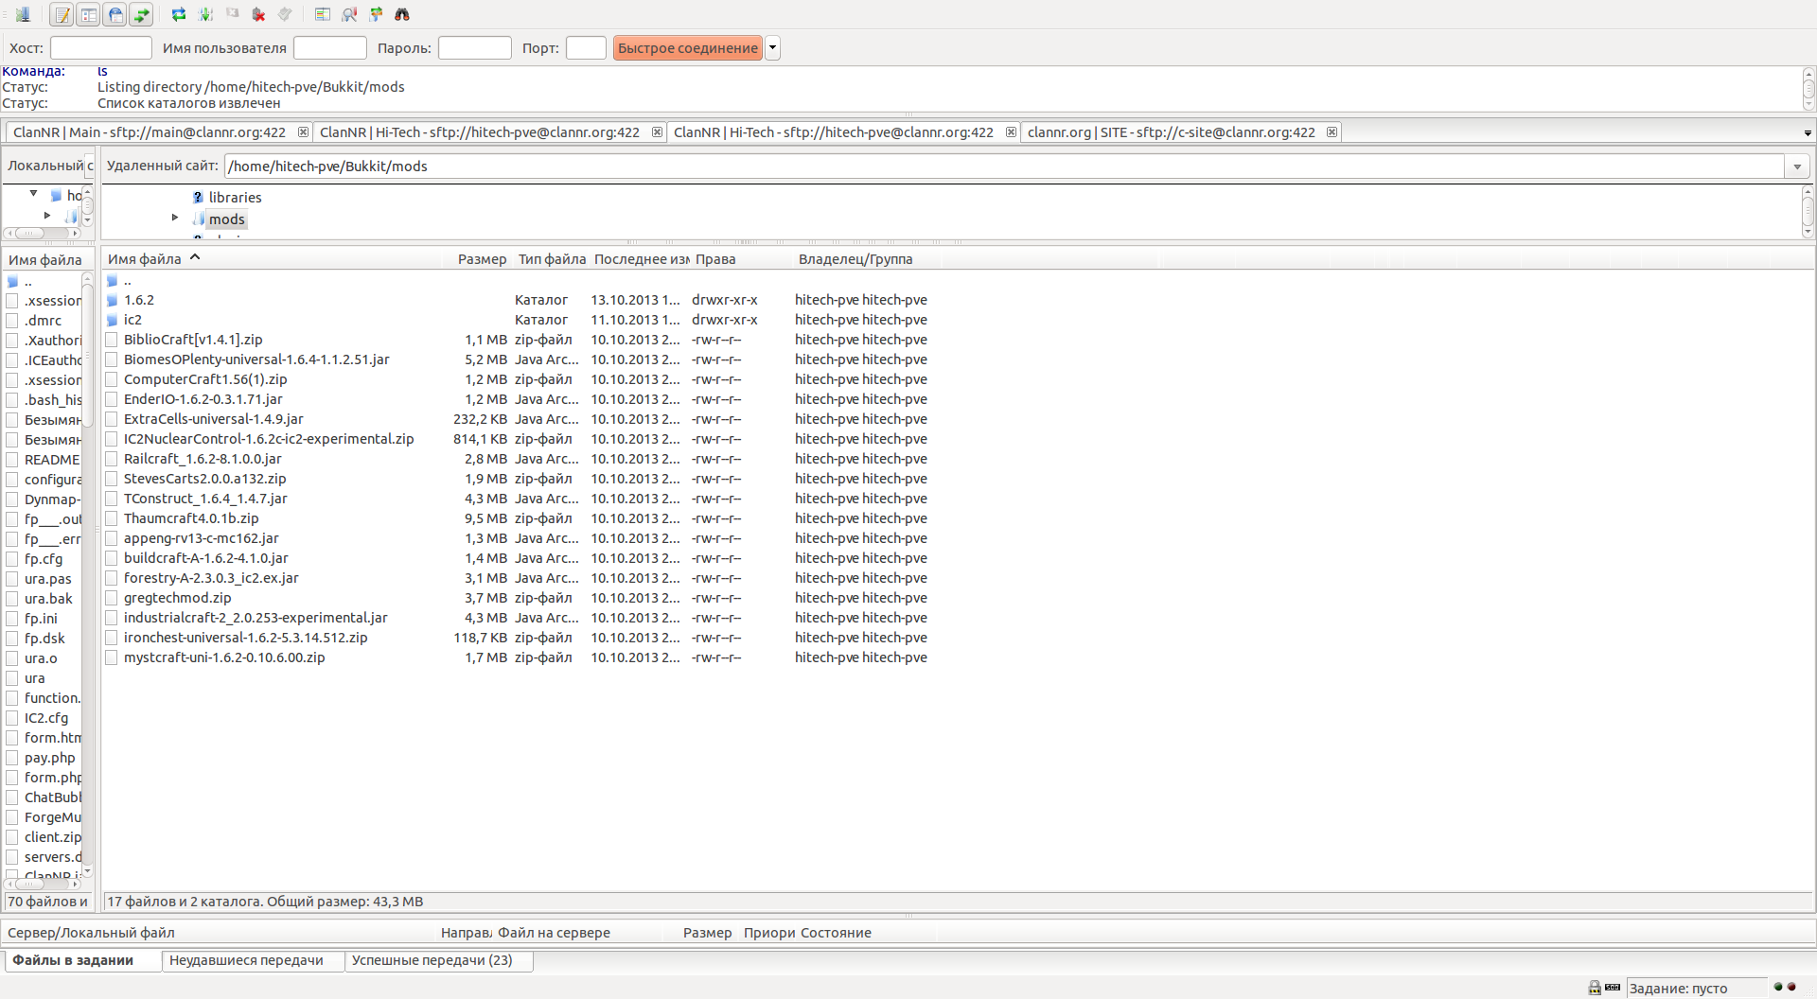The width and height of the screenshot is (1817, 999).
Task: Click the 1.6.2 folder icon
Action: (113, 300)
